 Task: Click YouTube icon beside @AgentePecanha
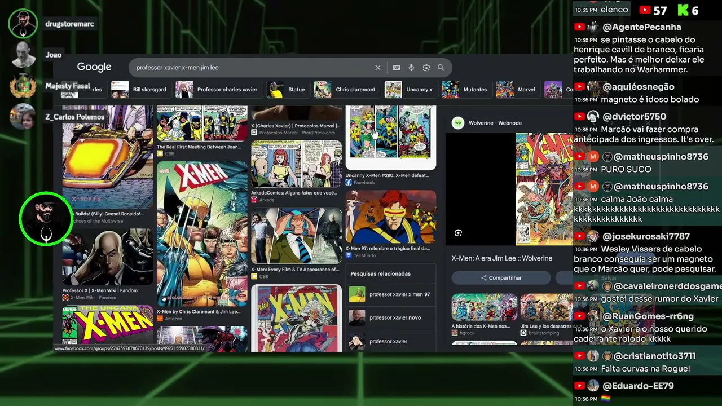(579, 27)
